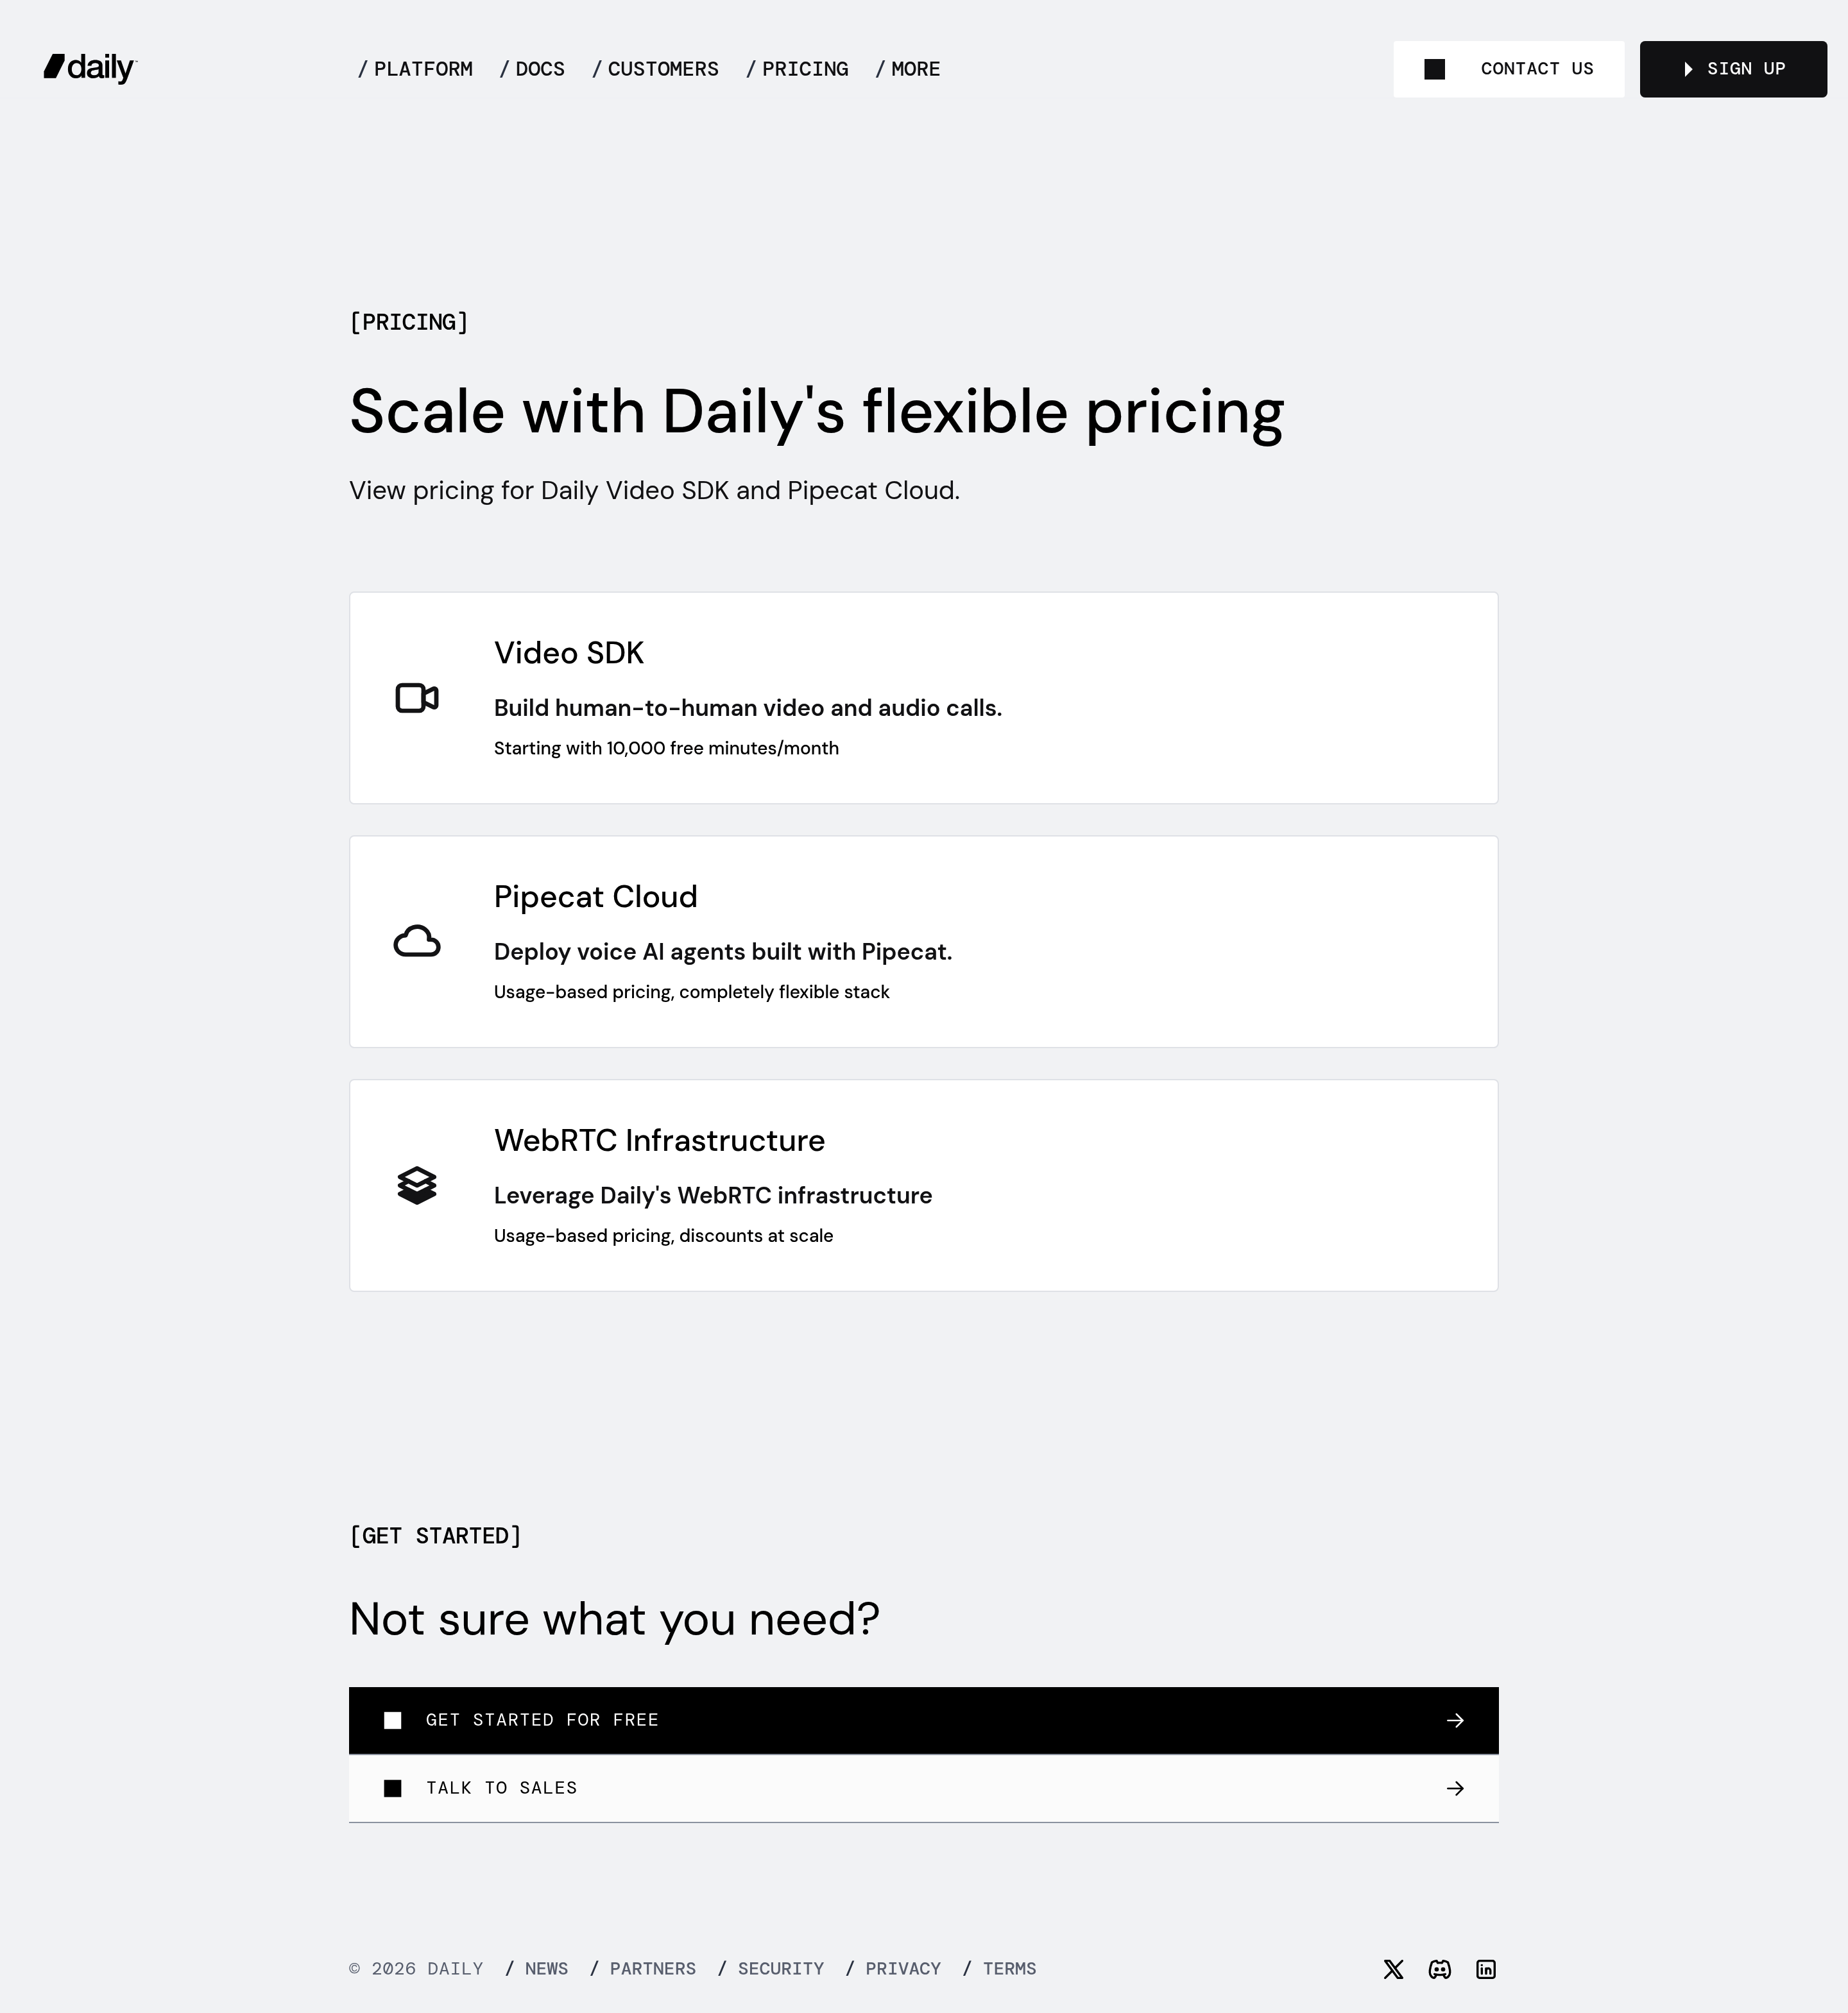This screenshot has height=2013, width=1848.
Task: Click the Sign Up button
Action: click(1733, 69)
